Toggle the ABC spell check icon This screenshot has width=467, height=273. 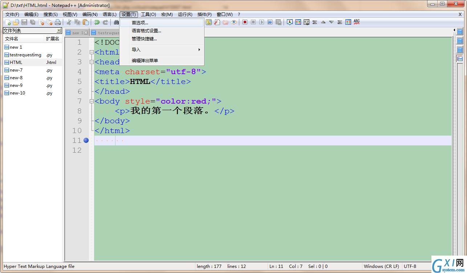click(x=357, y=22)
